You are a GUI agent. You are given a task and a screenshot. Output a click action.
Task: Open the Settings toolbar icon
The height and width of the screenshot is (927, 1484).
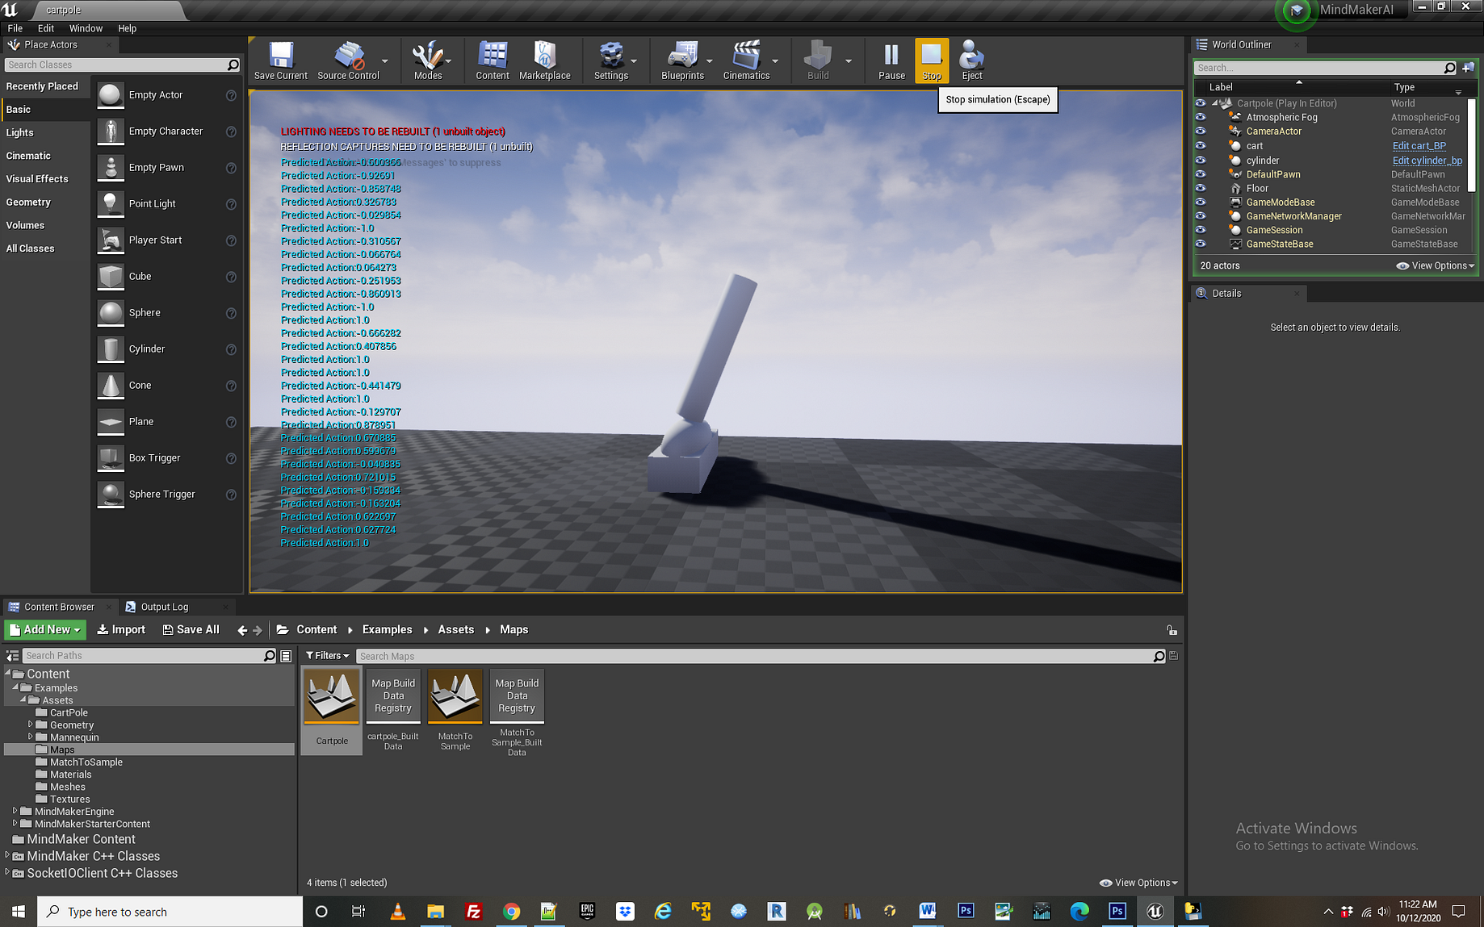(610, 61)
